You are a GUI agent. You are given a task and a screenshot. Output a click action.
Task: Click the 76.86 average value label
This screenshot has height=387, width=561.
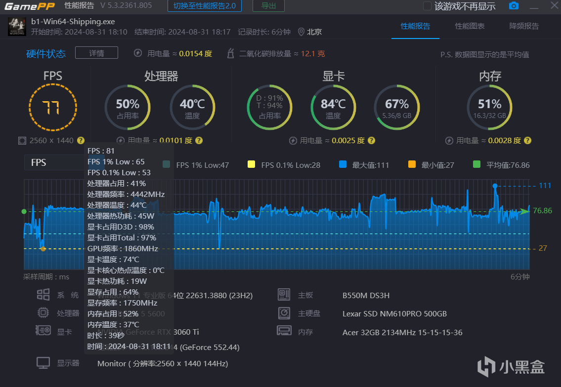[542, 211]
